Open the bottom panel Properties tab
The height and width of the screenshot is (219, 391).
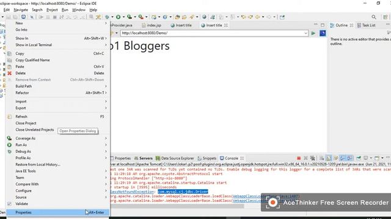point(120,158)
